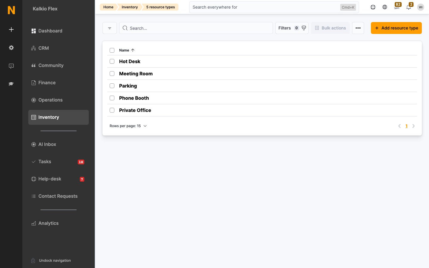Click the resource types Search field
Image resolution: width=429 pixels, height=268 pixels.
[x=196, y=28]
